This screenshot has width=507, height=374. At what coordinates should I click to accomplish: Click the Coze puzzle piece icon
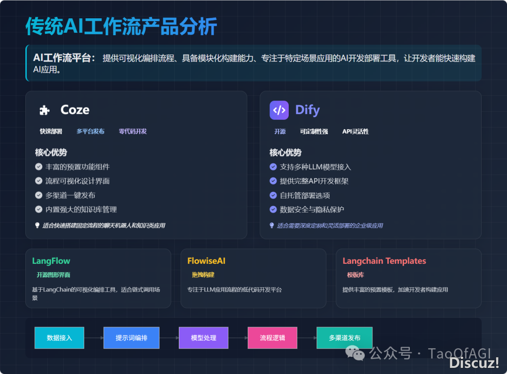45,110
